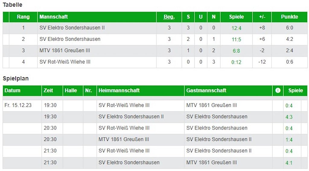Click home team MTV 1861 Greußen III at 20:30
Viewport: 309px width, 171px height.
pyautogui.click(x=124, y=139)
